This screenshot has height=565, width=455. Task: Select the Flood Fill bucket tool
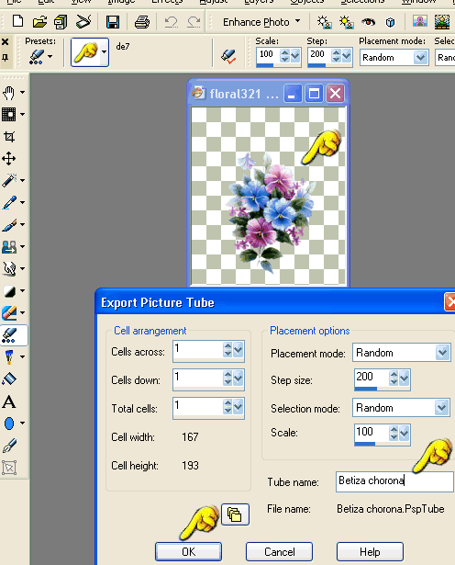9,379
